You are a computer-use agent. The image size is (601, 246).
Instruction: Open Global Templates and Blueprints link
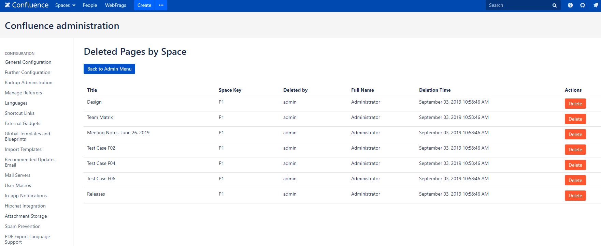[27, 136]
